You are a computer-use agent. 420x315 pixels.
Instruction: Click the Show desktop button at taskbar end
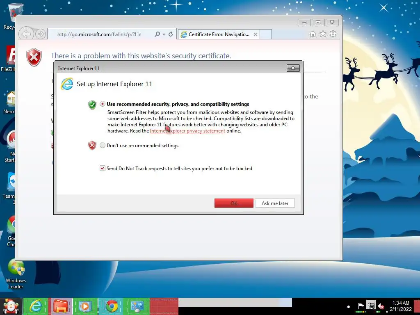[x=417, y=306]
